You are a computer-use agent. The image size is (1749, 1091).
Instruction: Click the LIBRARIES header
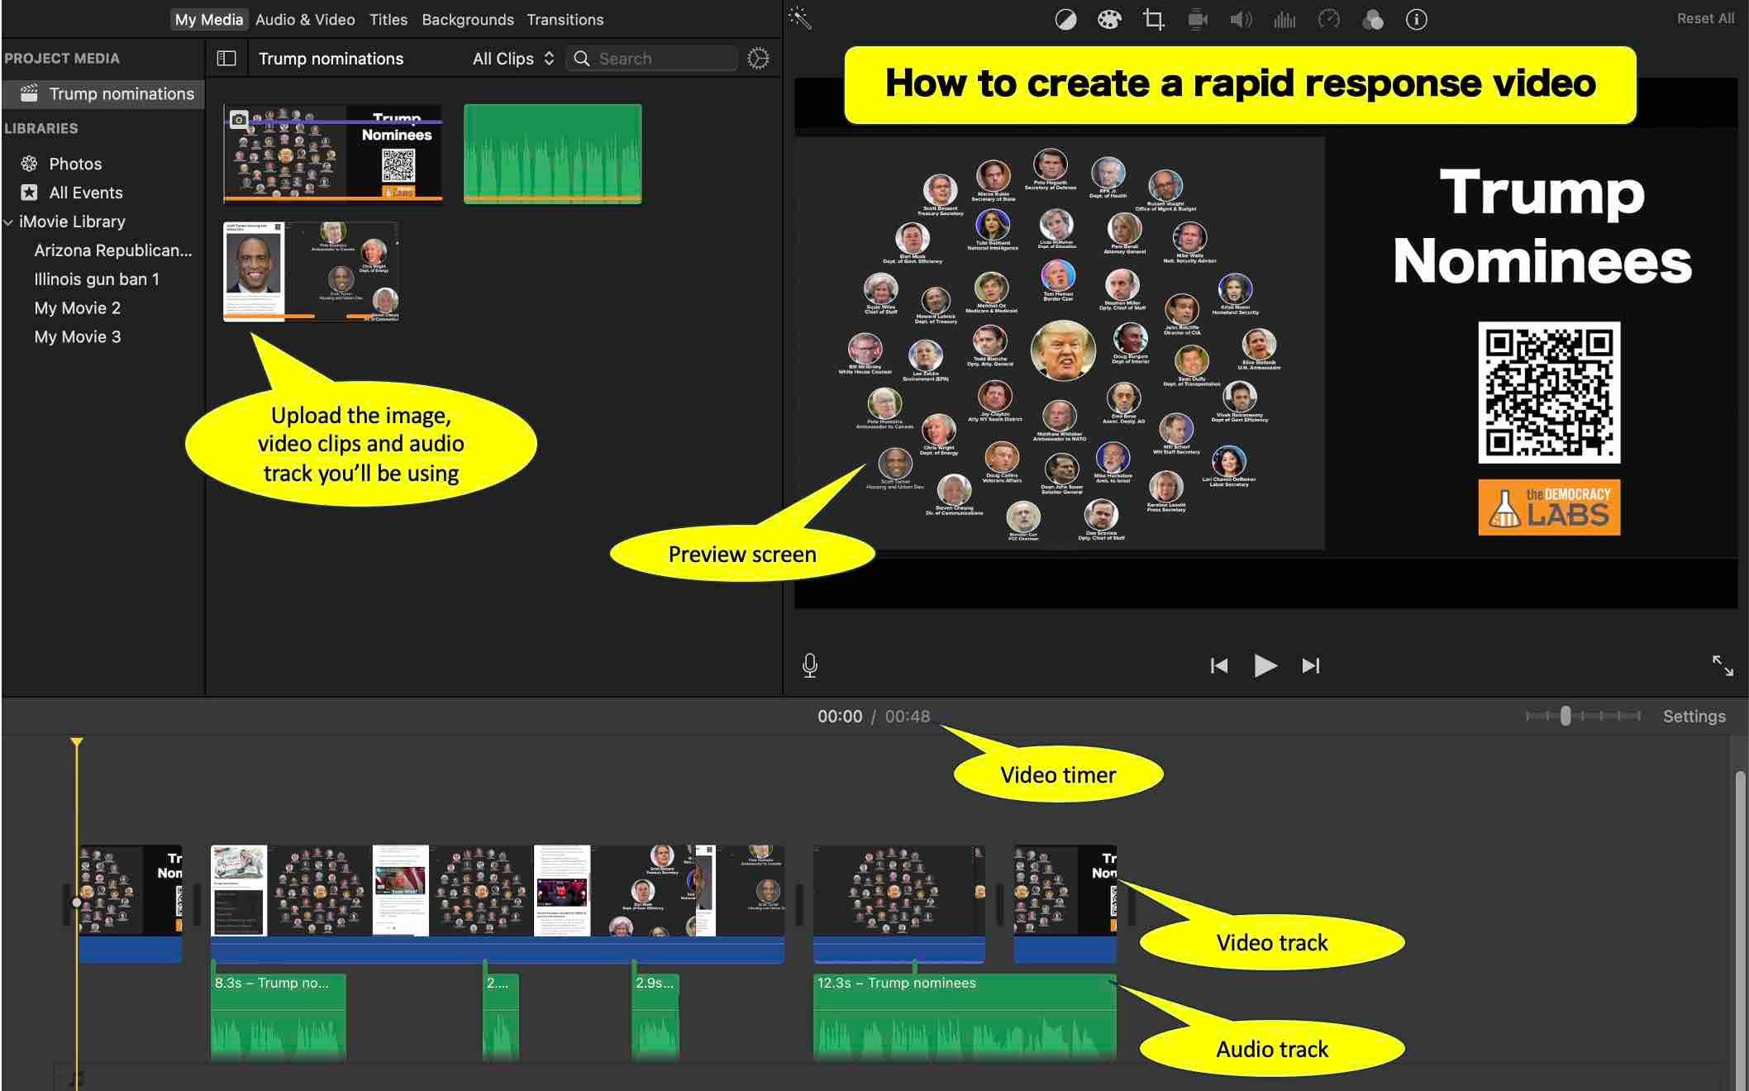(41, 129)
